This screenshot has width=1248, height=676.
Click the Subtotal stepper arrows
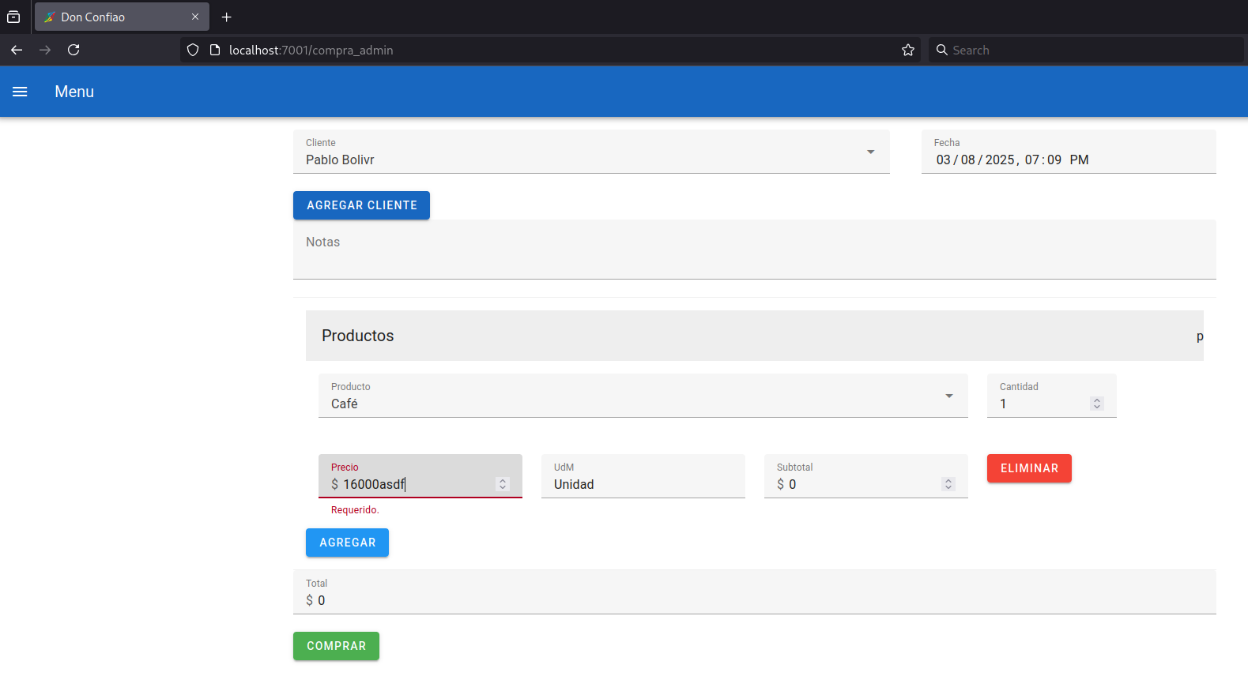[948, 484]
